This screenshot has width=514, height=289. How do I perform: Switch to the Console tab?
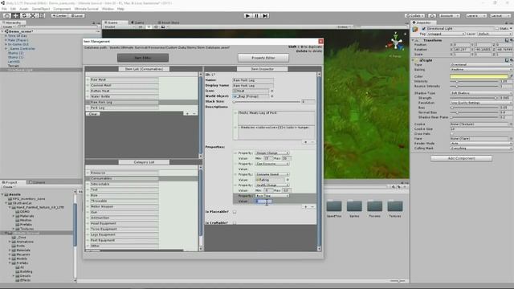tap(37, 182)
